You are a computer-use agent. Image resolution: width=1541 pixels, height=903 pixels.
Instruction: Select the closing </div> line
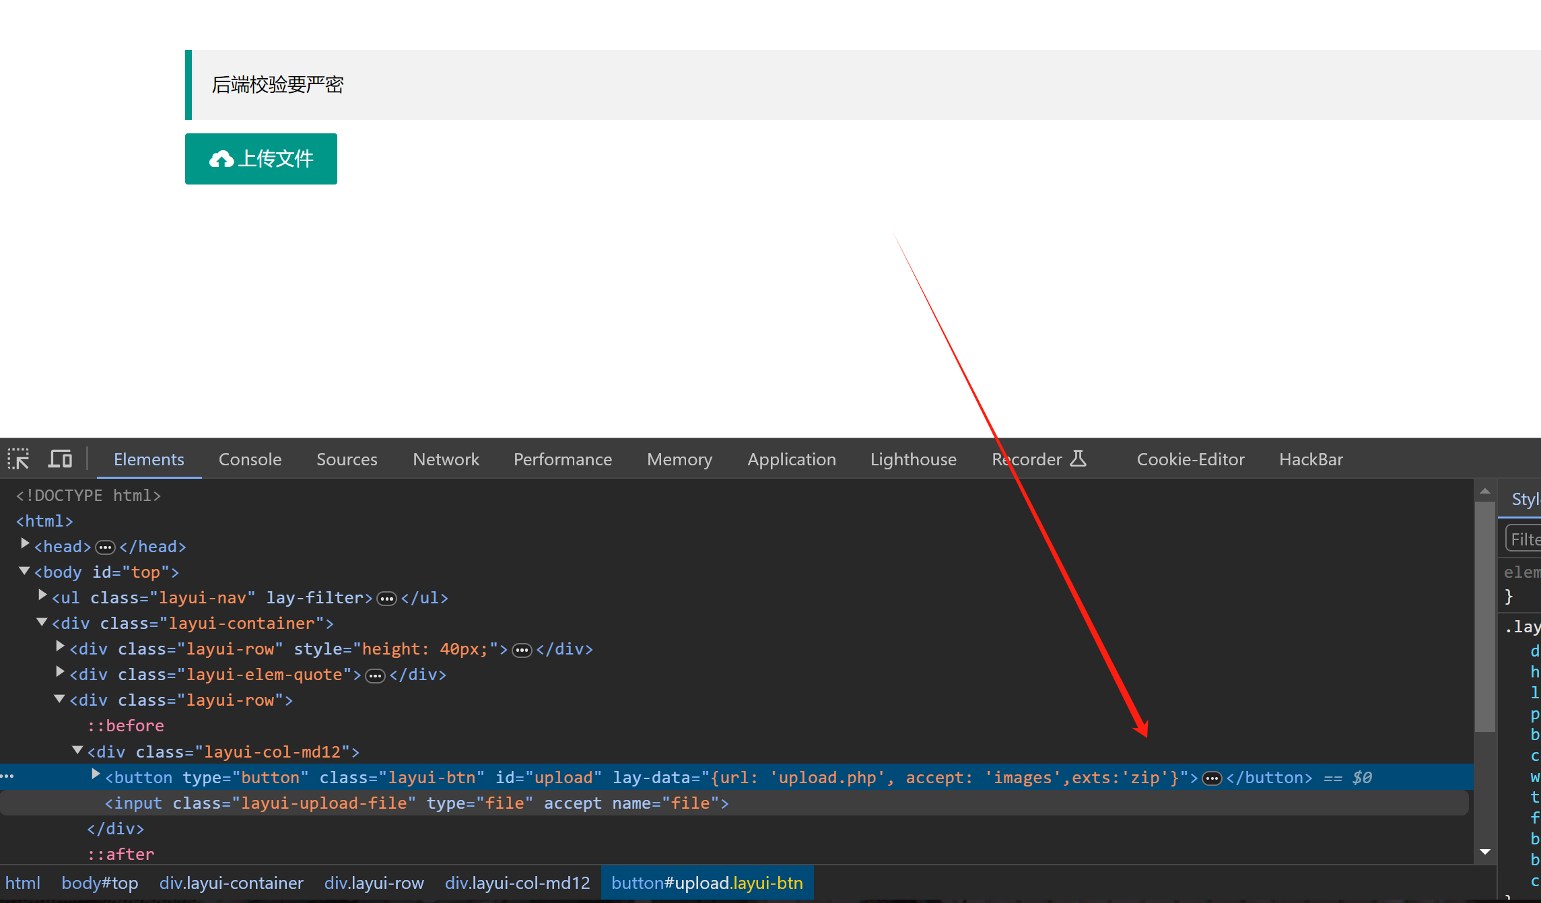coord(115,829)
